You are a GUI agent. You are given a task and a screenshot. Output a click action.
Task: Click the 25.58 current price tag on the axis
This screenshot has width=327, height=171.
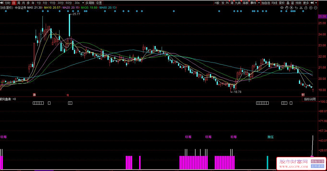pos(322,17)
